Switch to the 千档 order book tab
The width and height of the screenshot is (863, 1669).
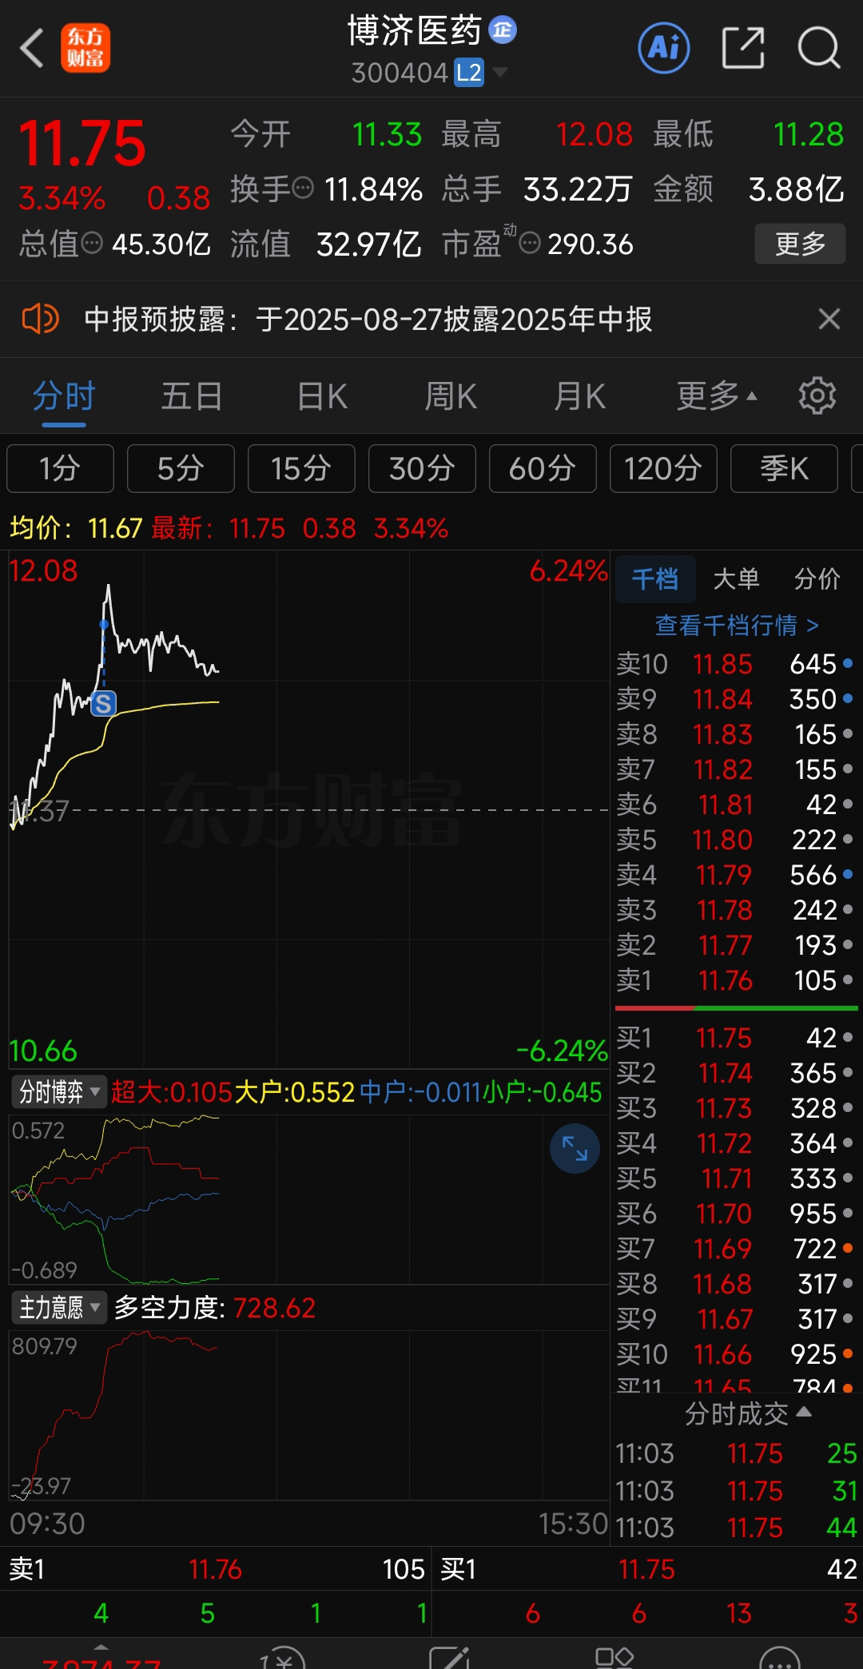point(655,578)
